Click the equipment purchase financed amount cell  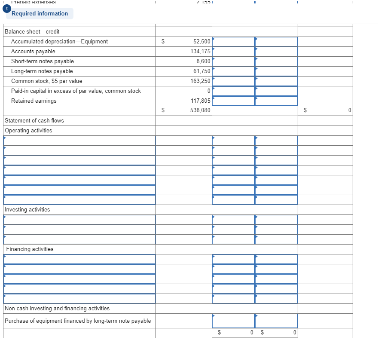[x=233, y=321]
